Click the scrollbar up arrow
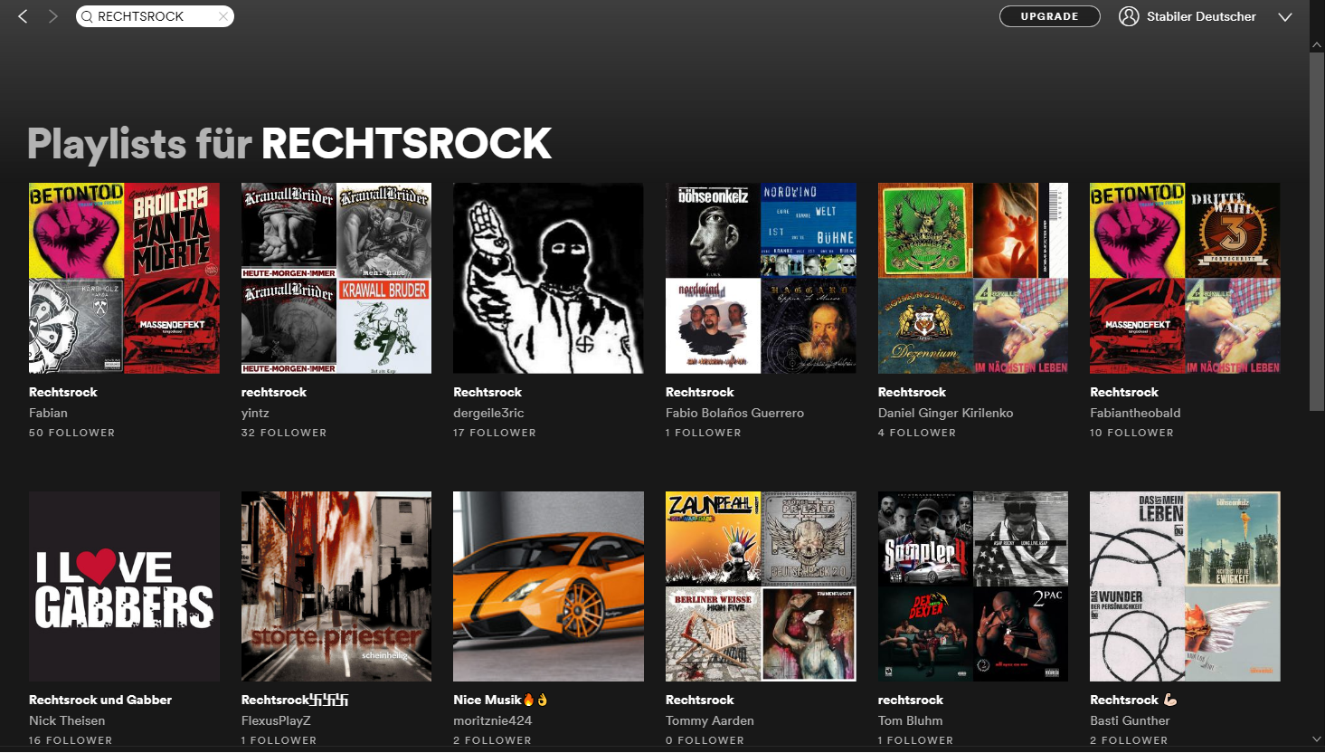Image resolution: width=1325 pixels, height=753 pixels. click(1317, 44)
